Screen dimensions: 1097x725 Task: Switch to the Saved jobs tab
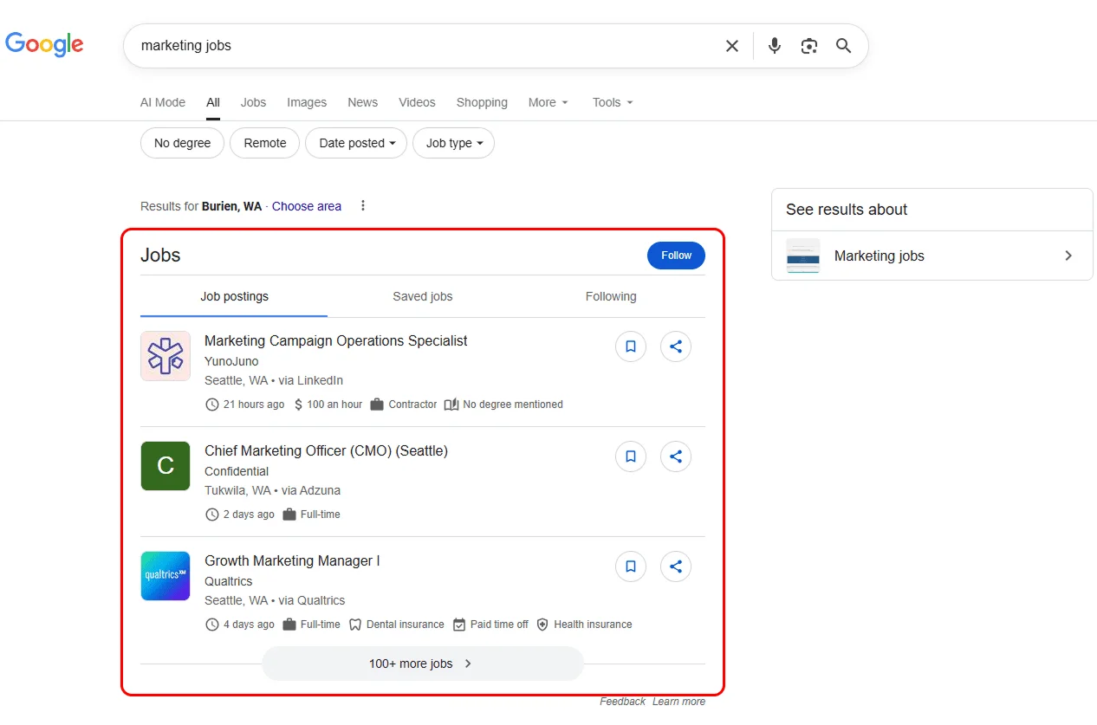422,296
